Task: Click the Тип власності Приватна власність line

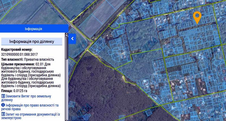Action: coord(28,59)
